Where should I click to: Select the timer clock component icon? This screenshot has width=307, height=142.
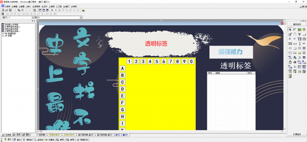pos(290,62)
